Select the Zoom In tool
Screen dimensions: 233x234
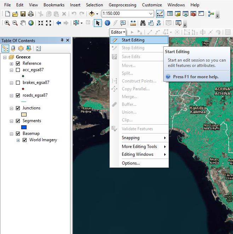pos(7,23)
